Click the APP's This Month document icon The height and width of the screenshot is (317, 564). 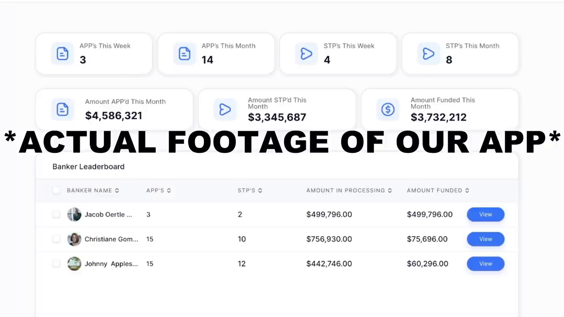pos(185,54)
